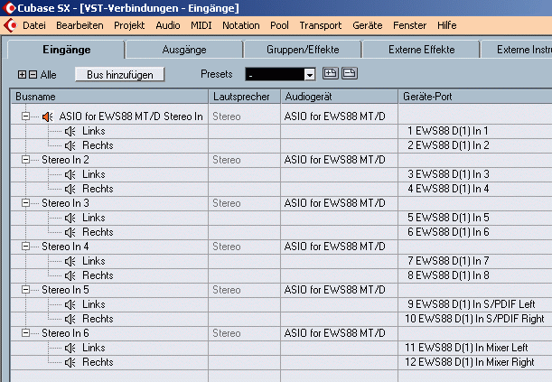552x382 pixels.
Task: Click the save preset plus icon
Action: 330,74
